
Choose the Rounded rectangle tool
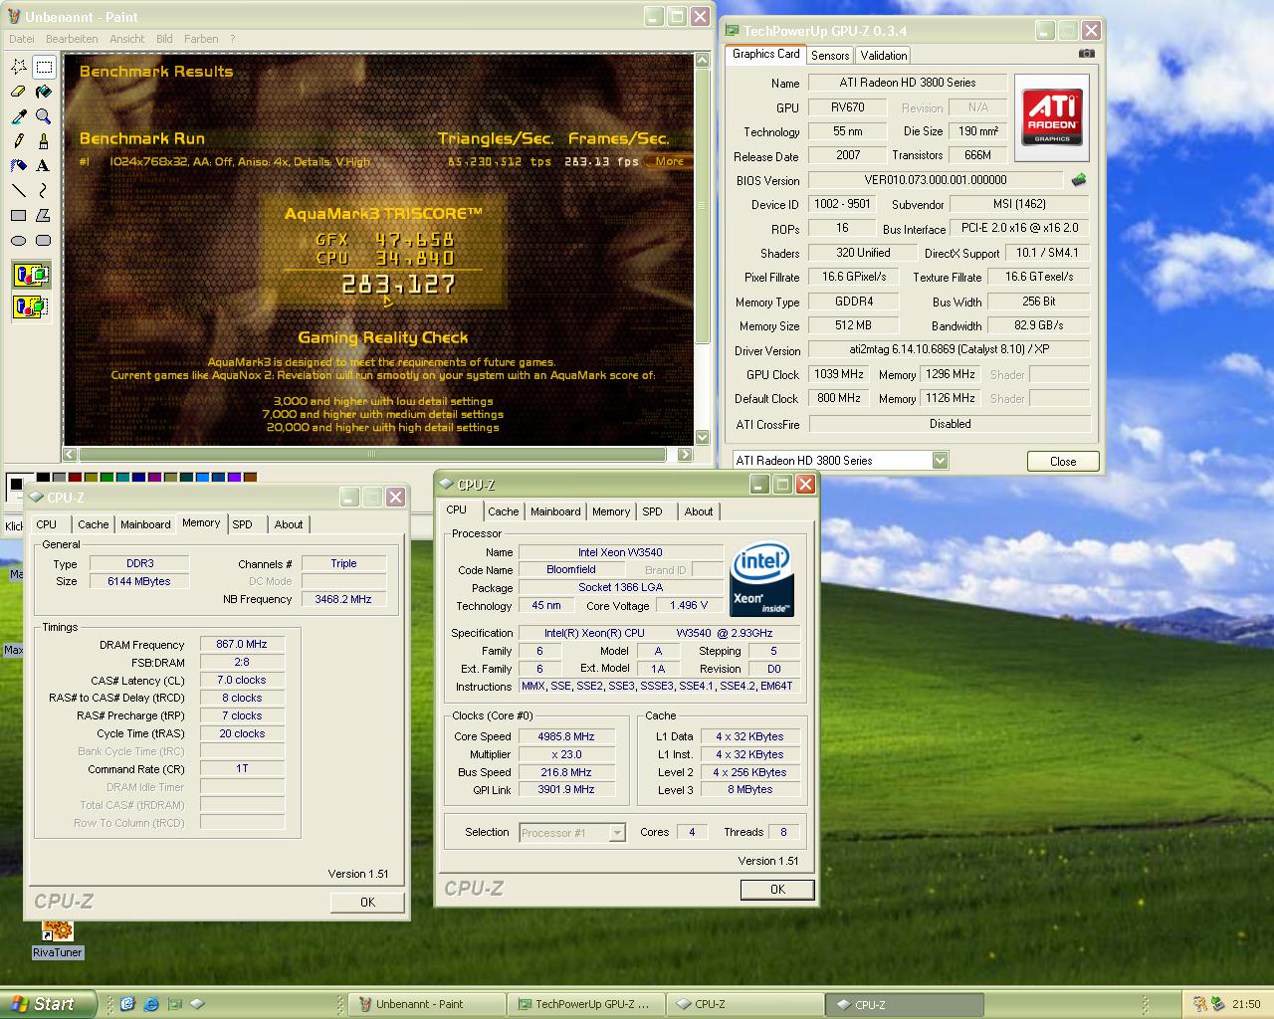click(44, 240)
